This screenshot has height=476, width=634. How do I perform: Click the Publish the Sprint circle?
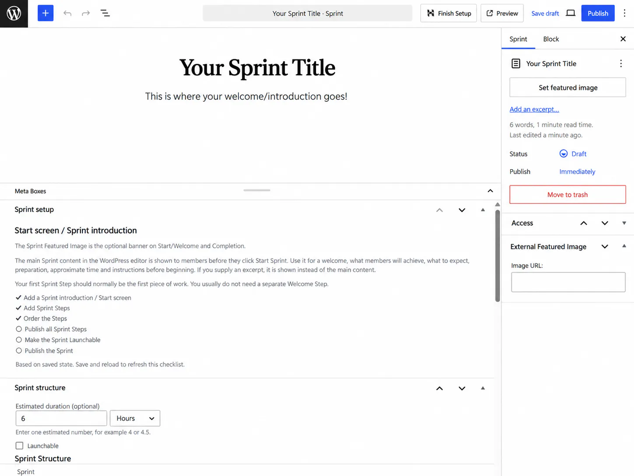click(x=19, y=351)
